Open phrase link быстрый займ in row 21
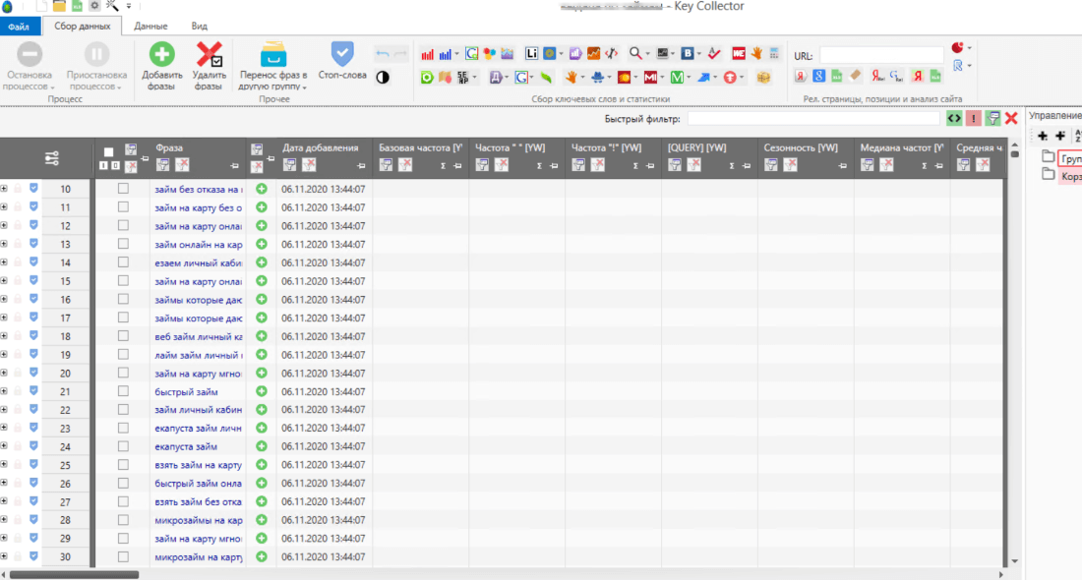The height and width of the screenshot is (580, 1082). coord(186,391)
